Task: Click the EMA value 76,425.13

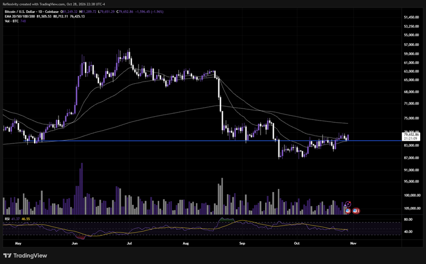Action: [77, 17]
